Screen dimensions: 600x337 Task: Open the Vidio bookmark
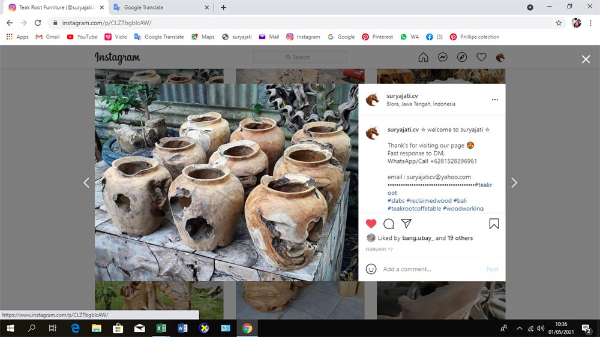[x=116, y=37]
